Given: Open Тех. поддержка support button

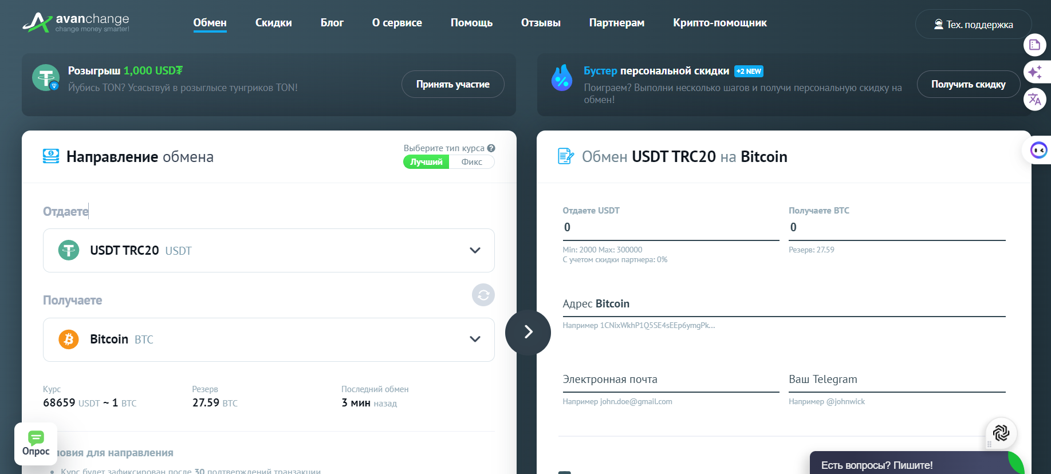Looking at the screenshot, I should [x=973, y=25].
